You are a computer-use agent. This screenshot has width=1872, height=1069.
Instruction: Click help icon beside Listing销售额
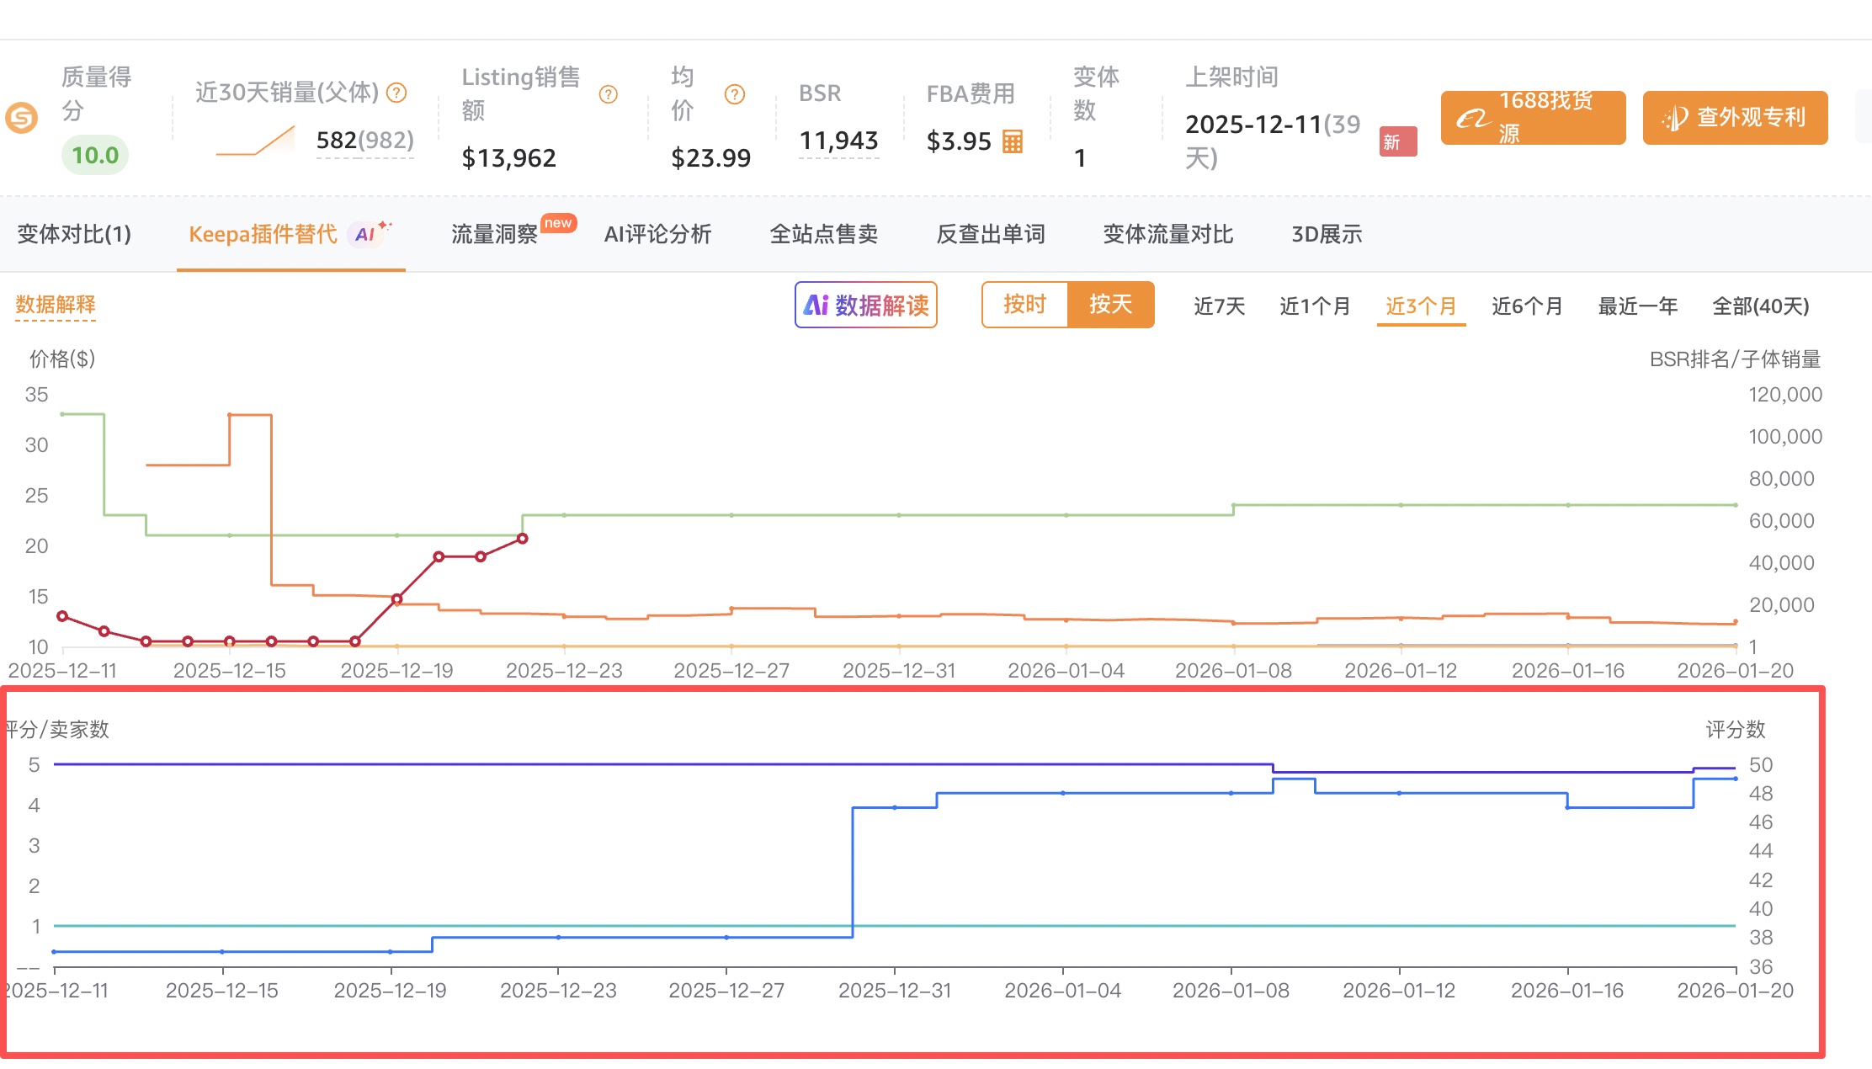608,94
